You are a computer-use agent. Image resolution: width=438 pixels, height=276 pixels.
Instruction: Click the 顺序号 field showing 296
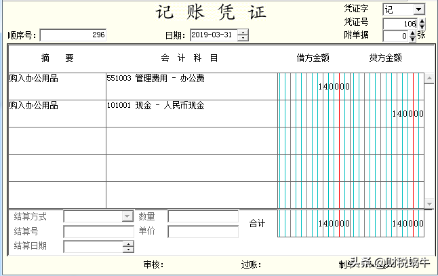pyautogui.click(x=73, y=35)
